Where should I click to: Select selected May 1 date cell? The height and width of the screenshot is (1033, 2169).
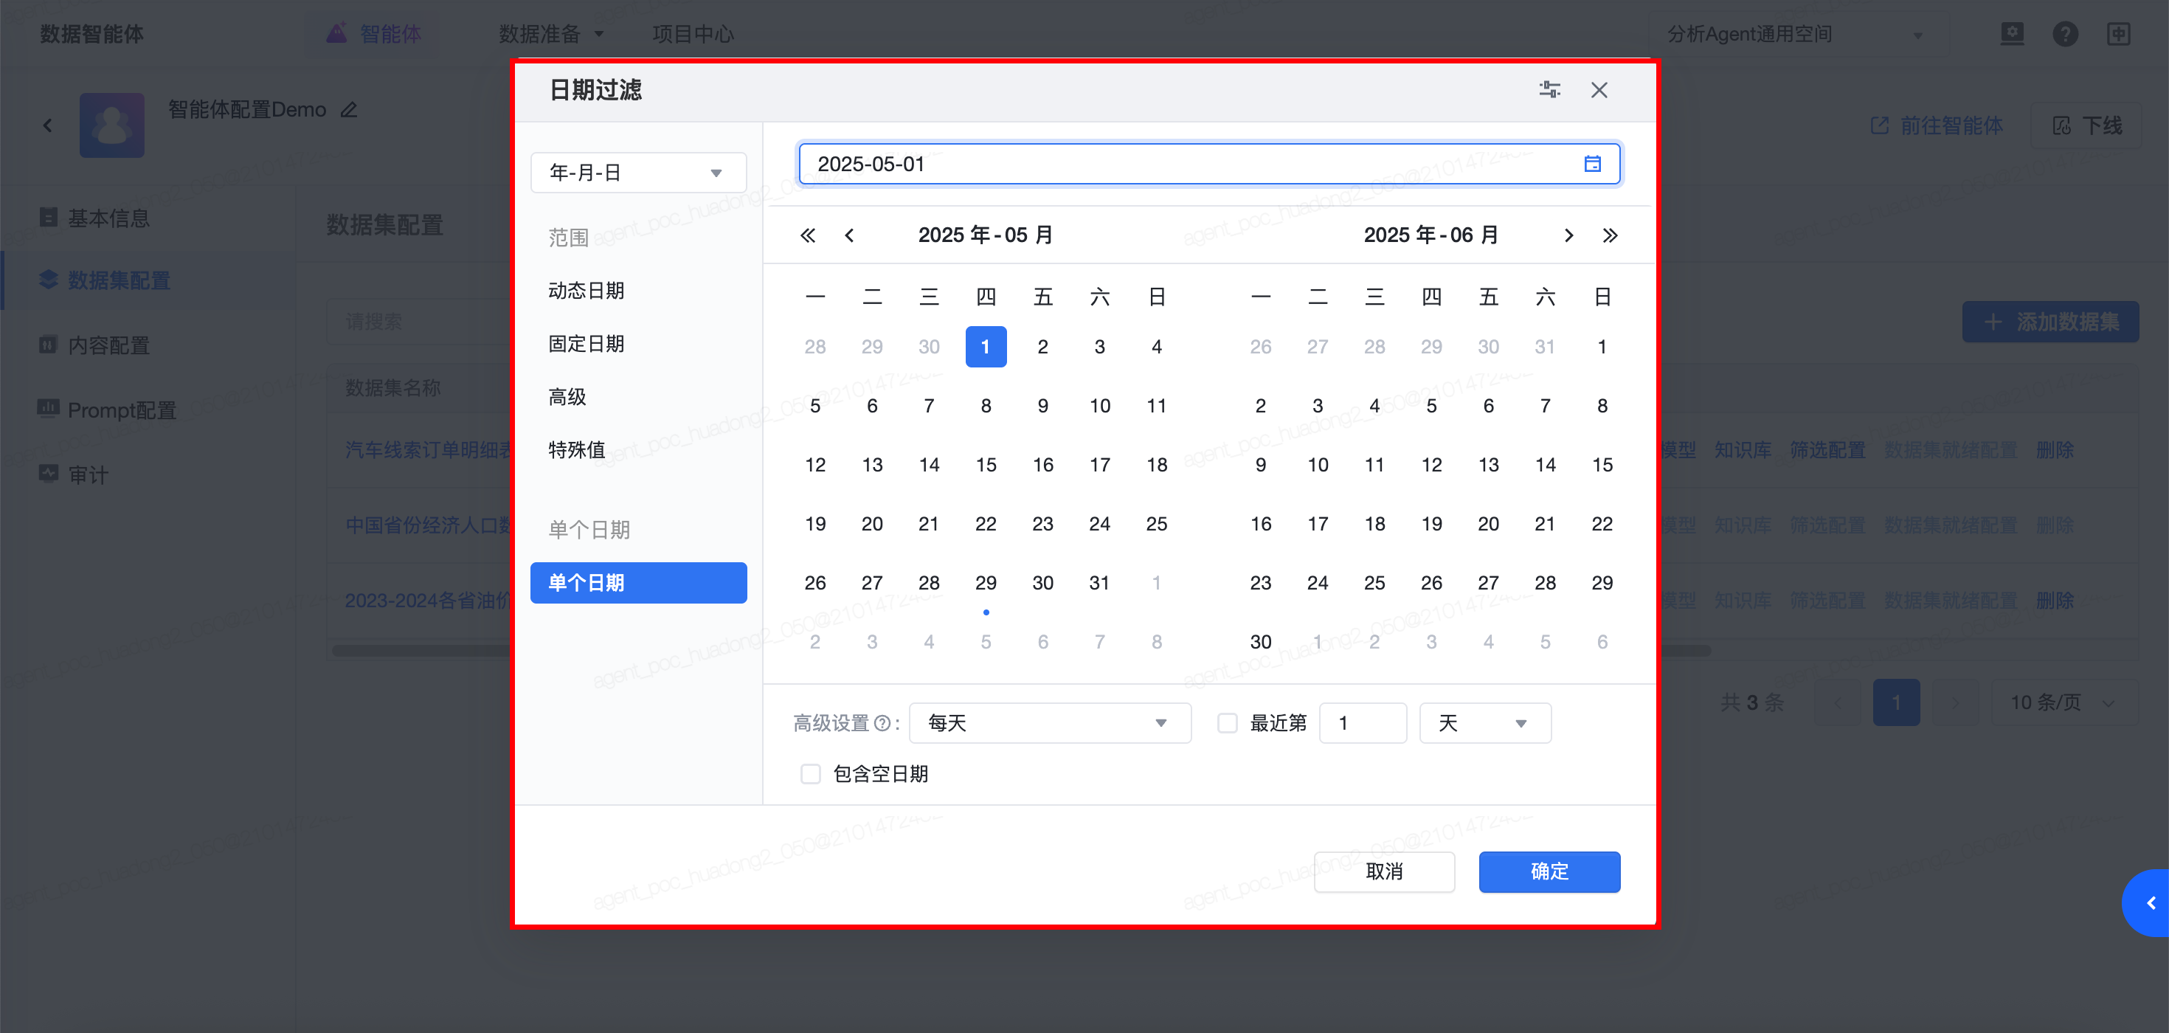(985, 348)
